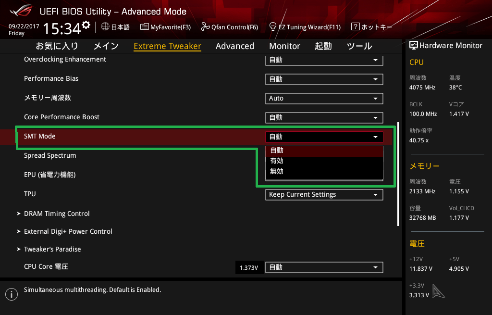Select the Overclocking Enhancement label

click(x=65, y=59)
